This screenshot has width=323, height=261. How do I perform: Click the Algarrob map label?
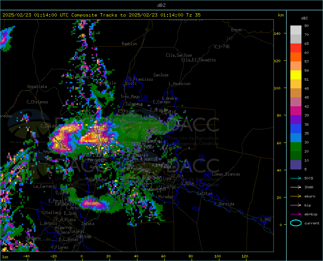64,228
